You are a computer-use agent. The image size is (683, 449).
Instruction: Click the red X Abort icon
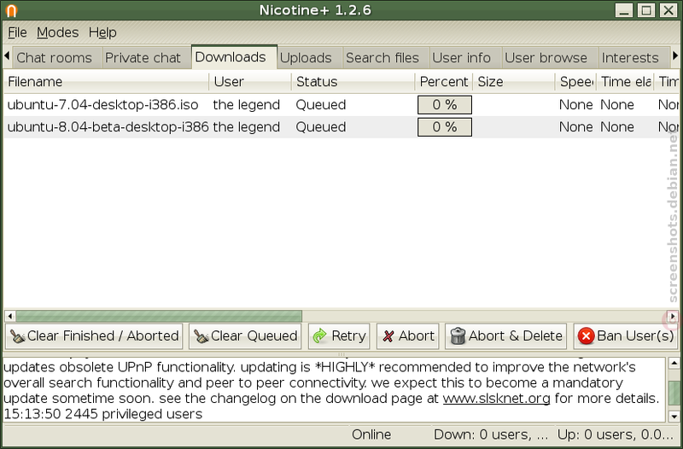(388, 336)
